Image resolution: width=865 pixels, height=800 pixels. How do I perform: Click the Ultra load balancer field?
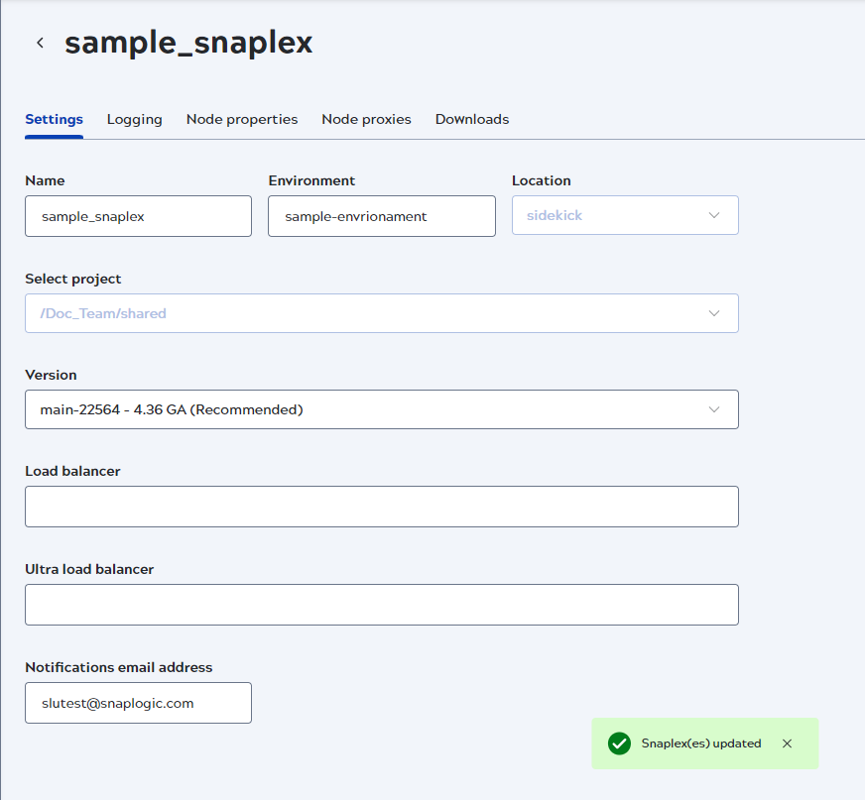click(381, 604)
